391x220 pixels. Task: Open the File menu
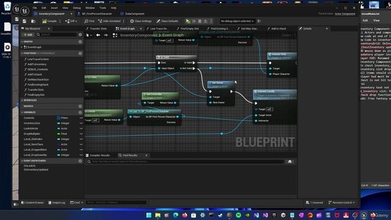[35, 8]
